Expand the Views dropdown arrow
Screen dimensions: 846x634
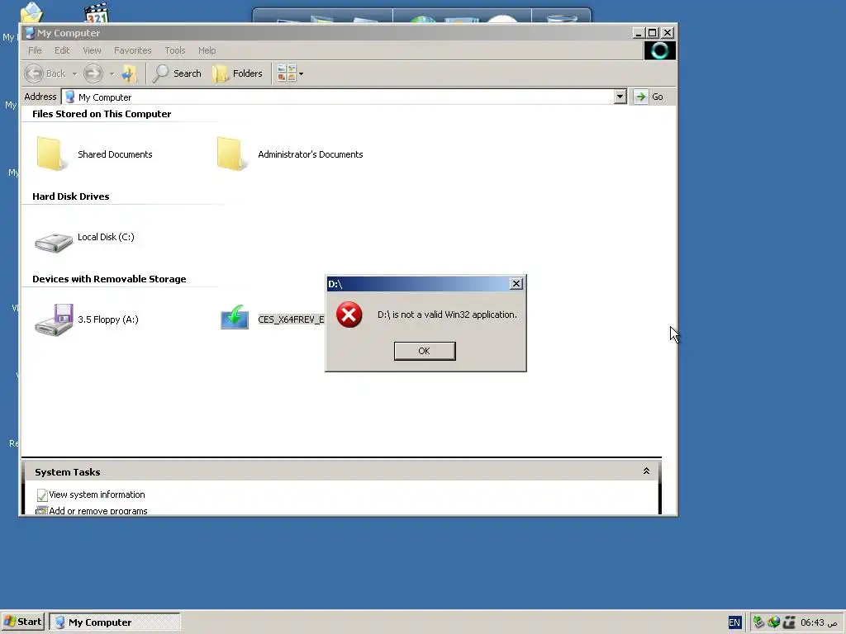(301, 73)
